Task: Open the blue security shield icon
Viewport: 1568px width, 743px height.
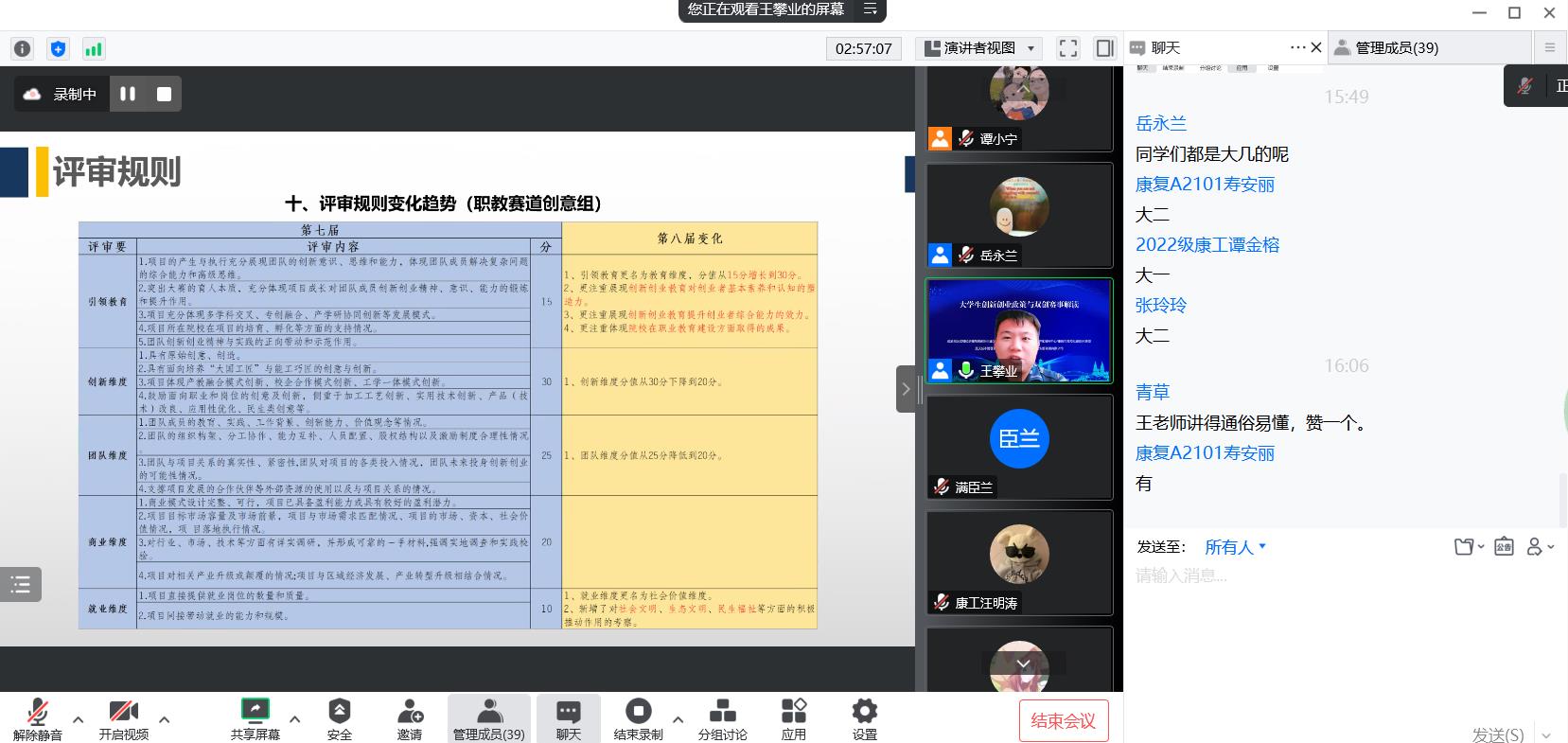Action: [x=59, y=48]
